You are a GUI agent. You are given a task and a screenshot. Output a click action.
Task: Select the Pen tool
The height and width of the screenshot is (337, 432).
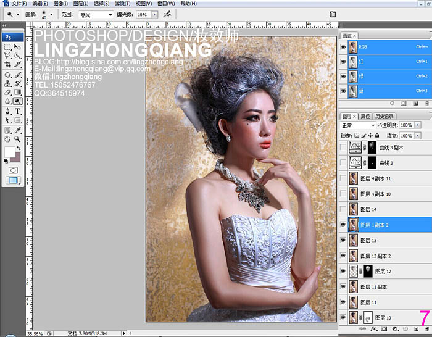7,111
